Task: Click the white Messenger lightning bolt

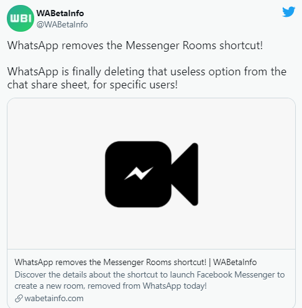Action: tap(139, 173)
